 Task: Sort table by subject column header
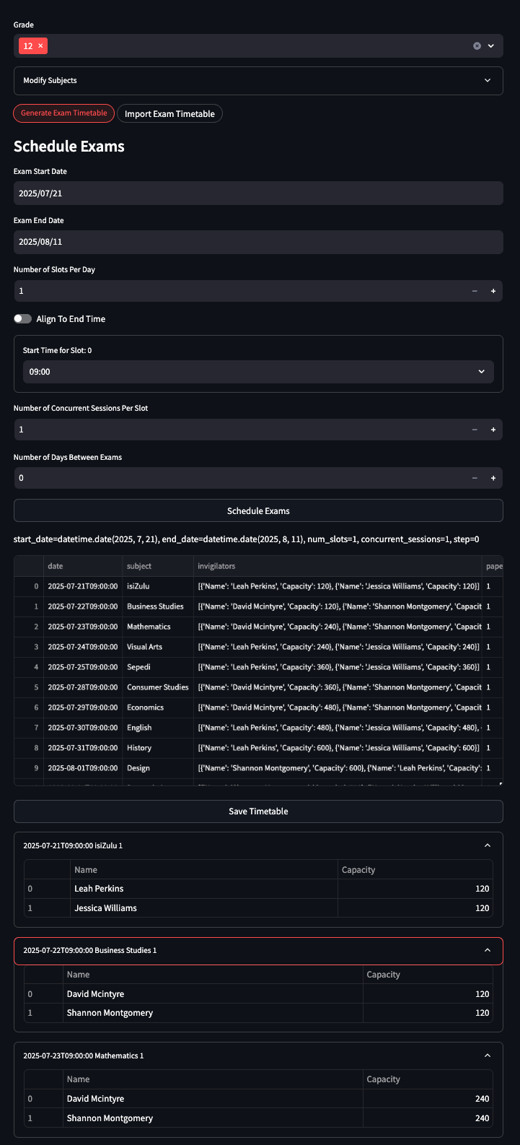[x=158, y=566]
